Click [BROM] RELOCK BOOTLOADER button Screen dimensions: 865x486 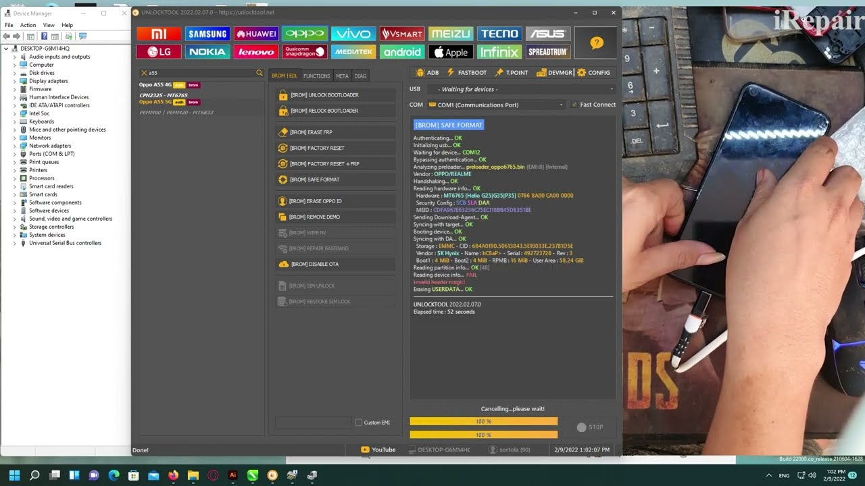tap(335, 111)
